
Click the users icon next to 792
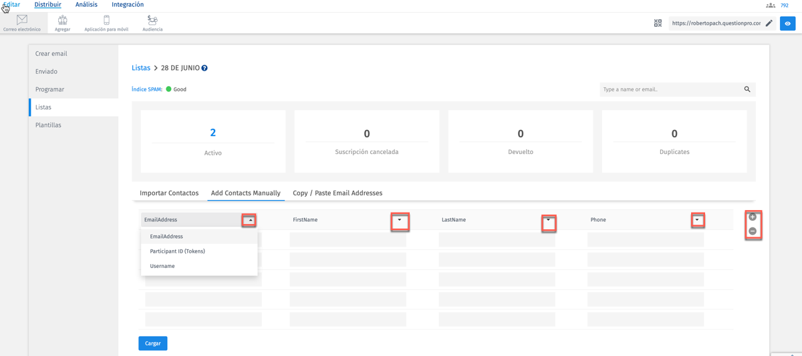pos(771,5)
